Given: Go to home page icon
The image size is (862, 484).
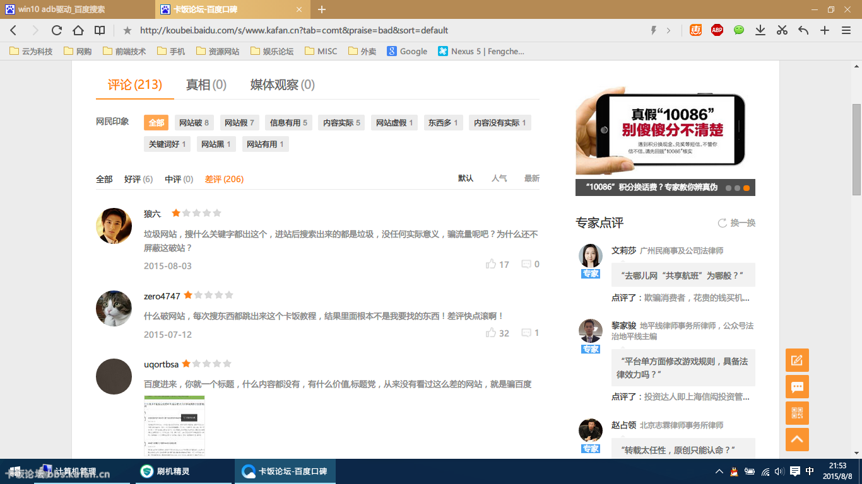Looking at the screenshot, I should pyautogui.click(x=78, y=30).
